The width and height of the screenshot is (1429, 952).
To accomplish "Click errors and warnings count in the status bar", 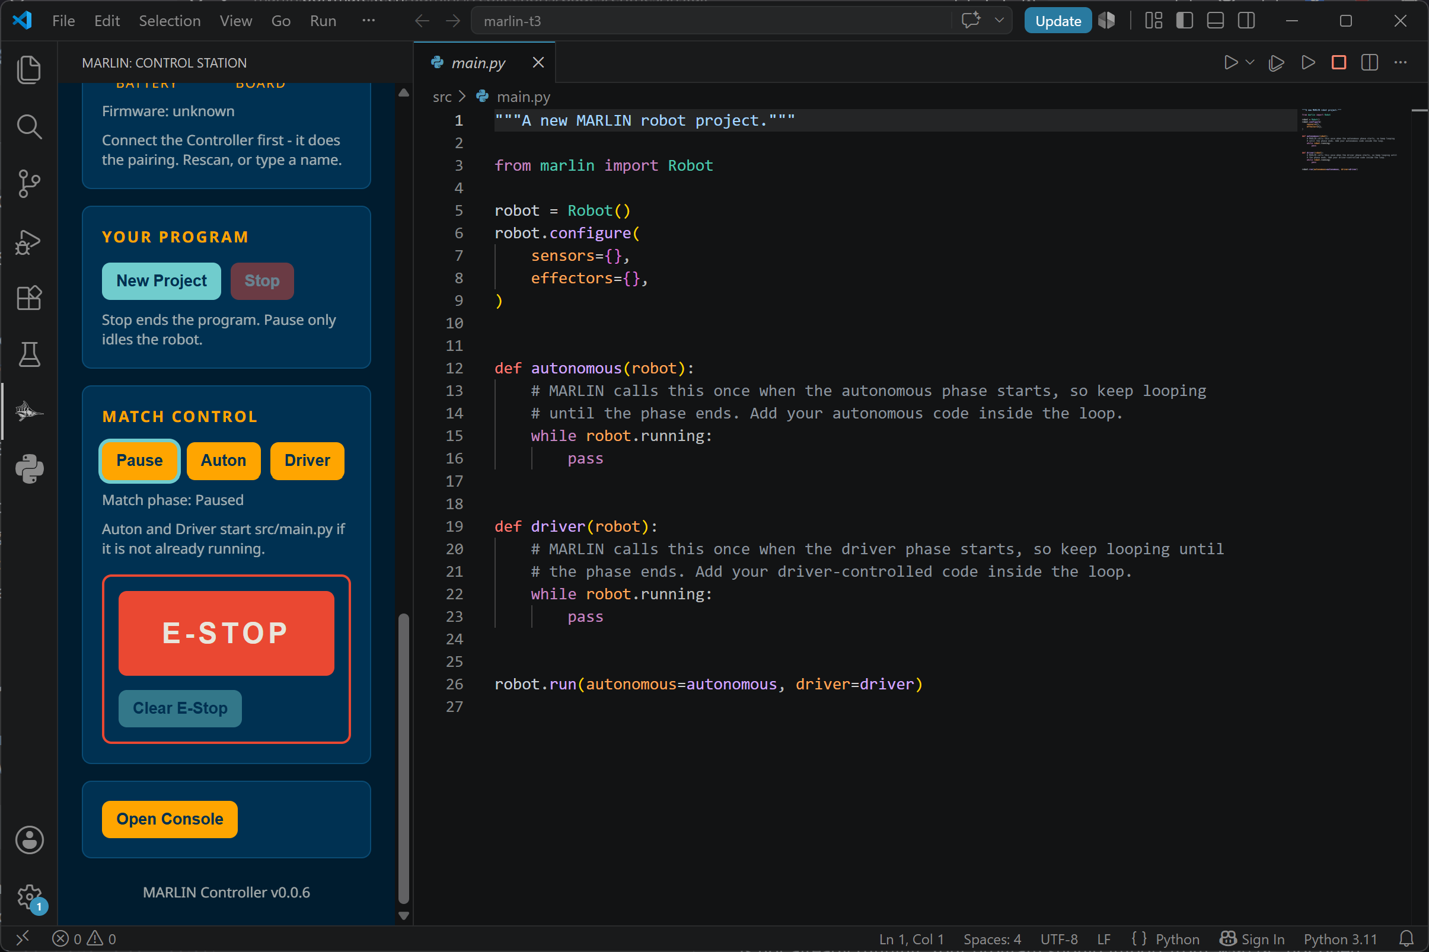I will 84,938.
